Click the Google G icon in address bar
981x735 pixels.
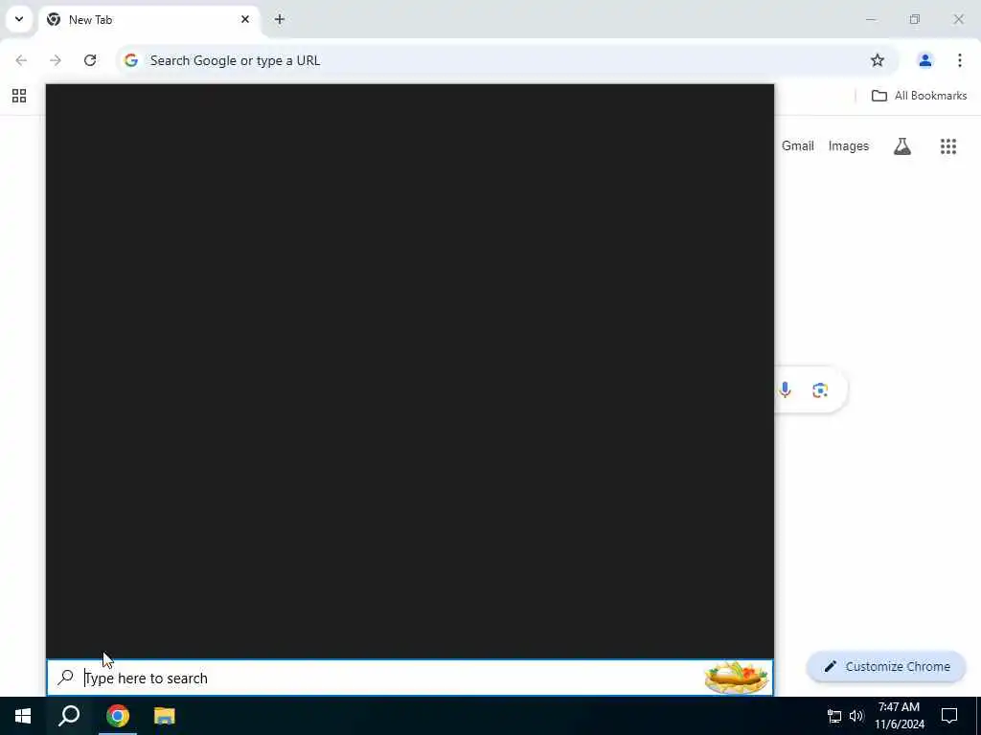130,60
